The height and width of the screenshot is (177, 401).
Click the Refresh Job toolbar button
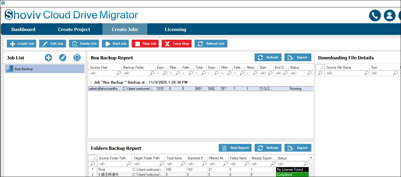pos(211,44)
